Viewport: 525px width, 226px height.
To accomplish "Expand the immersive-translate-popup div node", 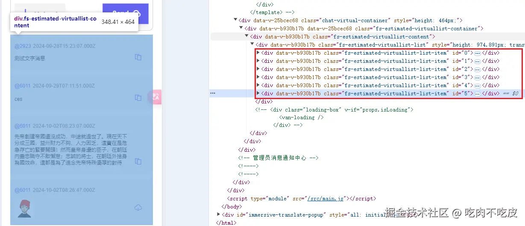I will pos(219,214).
